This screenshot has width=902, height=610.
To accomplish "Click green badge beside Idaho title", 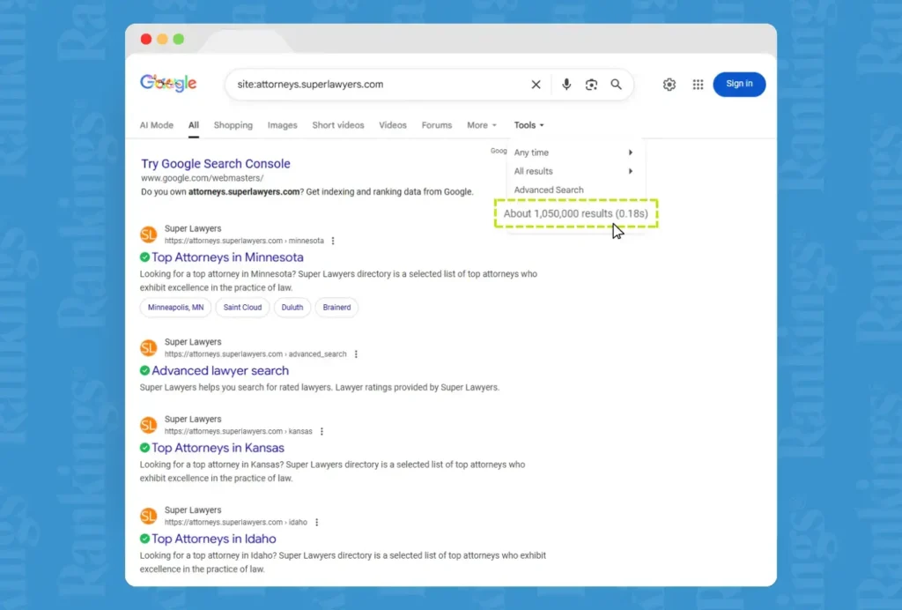I will point(144,539).
